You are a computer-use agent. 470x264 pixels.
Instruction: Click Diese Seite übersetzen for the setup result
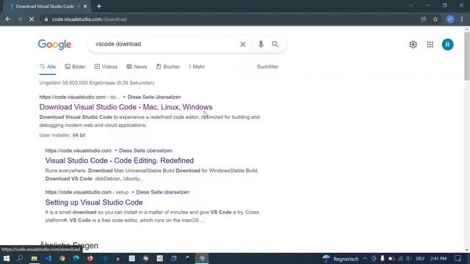162,192
